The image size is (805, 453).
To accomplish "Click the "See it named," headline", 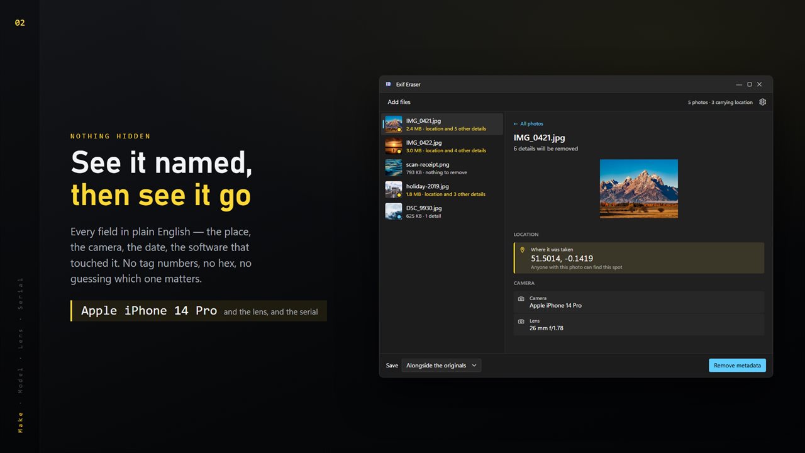I will (162, 163).
